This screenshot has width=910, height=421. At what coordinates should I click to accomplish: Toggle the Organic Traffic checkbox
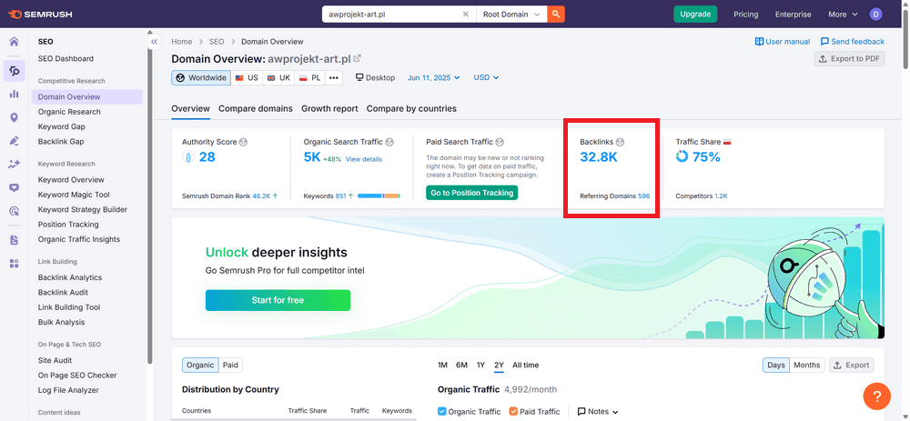pos(441,412)
